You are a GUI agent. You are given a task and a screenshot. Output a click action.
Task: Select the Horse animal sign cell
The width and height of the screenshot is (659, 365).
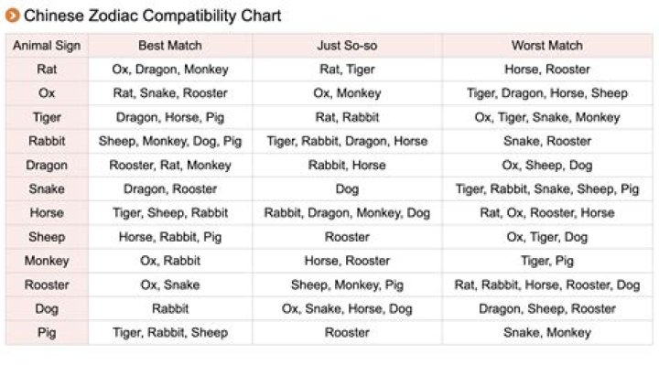tap(47, 213)
